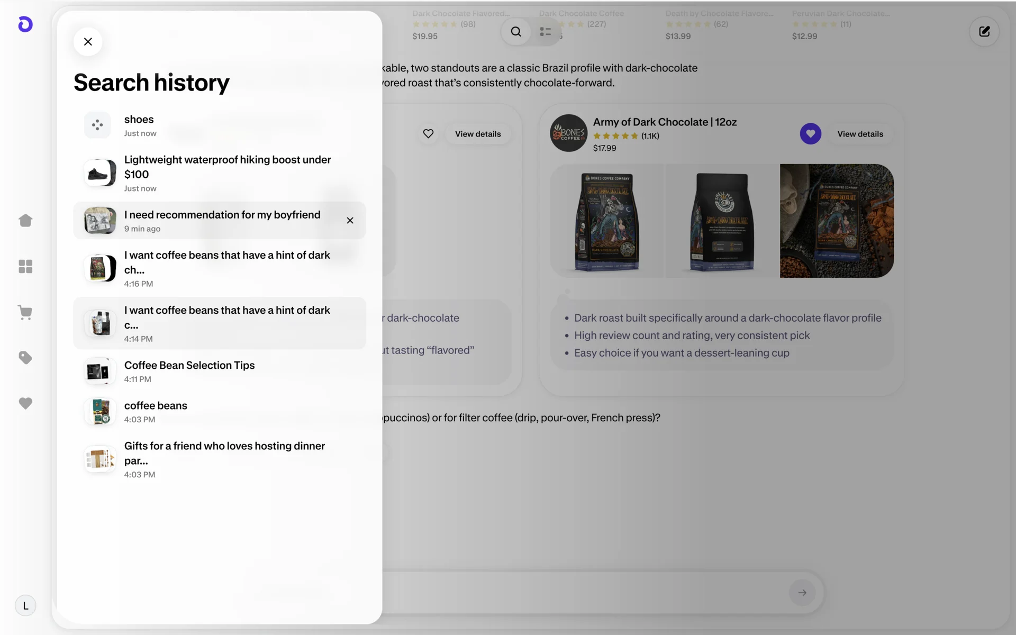Click the purple app logo
Screen dimensions: 1016x635
point(25,24)
